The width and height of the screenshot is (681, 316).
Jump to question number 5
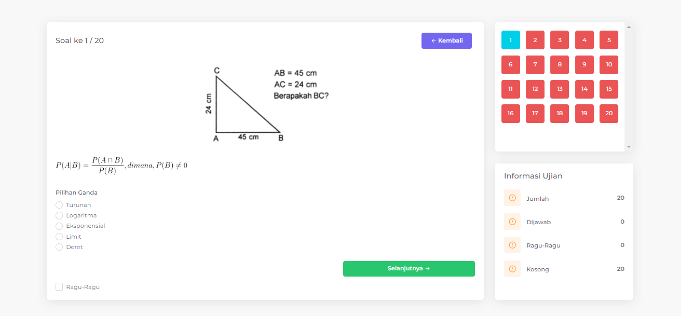[x=608, y=40]
